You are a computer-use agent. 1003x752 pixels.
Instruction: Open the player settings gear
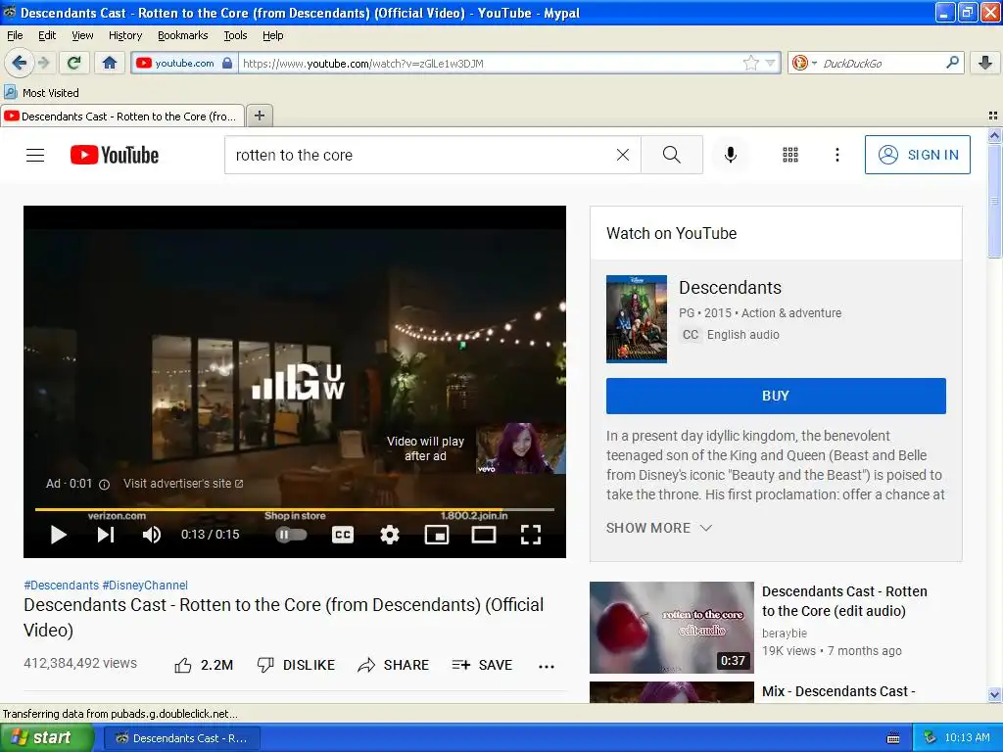(390, 535)
